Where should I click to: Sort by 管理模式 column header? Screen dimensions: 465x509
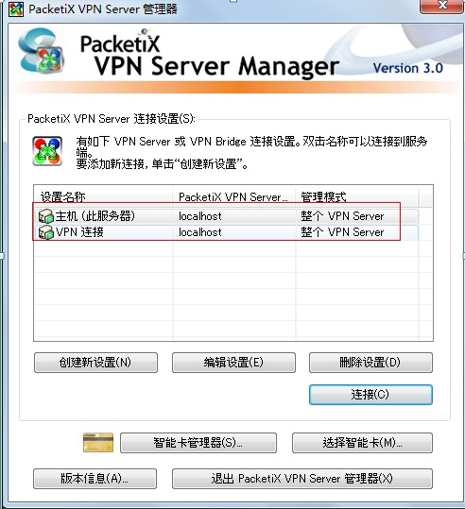coord(357,196)
